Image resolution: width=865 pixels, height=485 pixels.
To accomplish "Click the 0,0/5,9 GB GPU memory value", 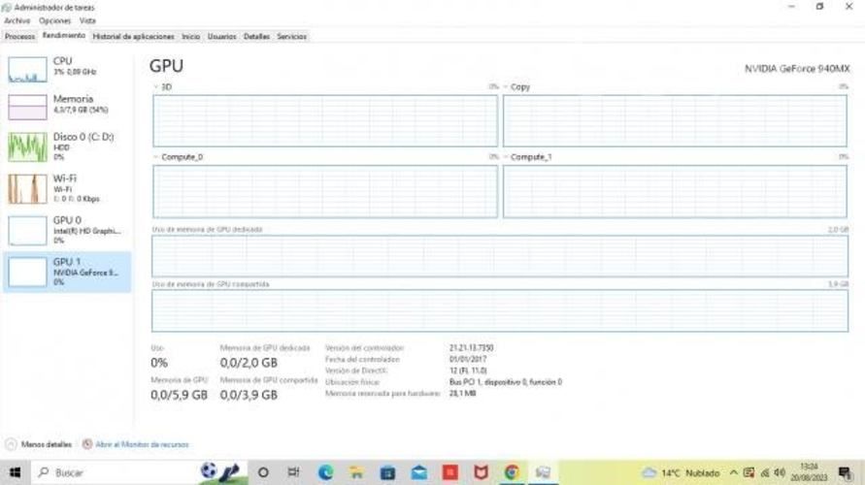I will (180, 395).
